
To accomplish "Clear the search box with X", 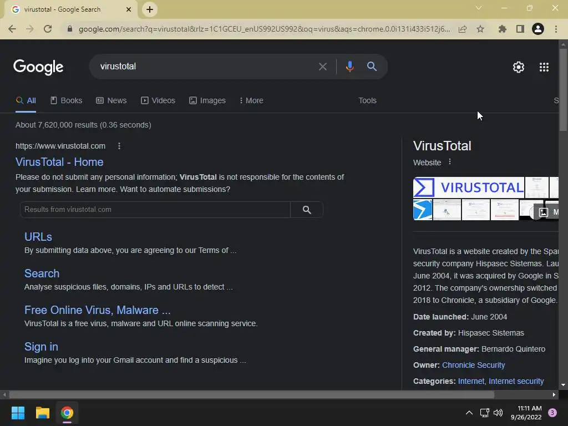I will pyautogui.click(x=322, y=67).
